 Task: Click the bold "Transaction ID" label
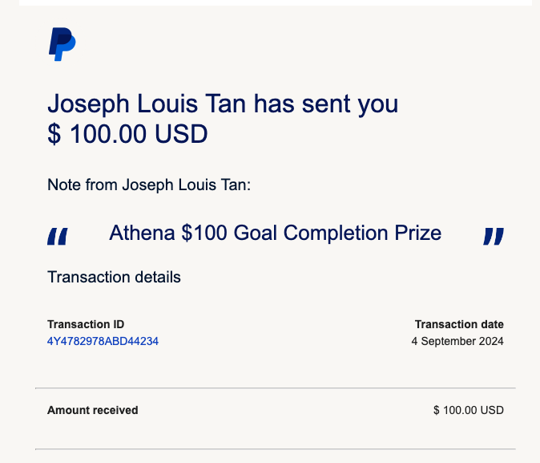click(x=86, y=324)
